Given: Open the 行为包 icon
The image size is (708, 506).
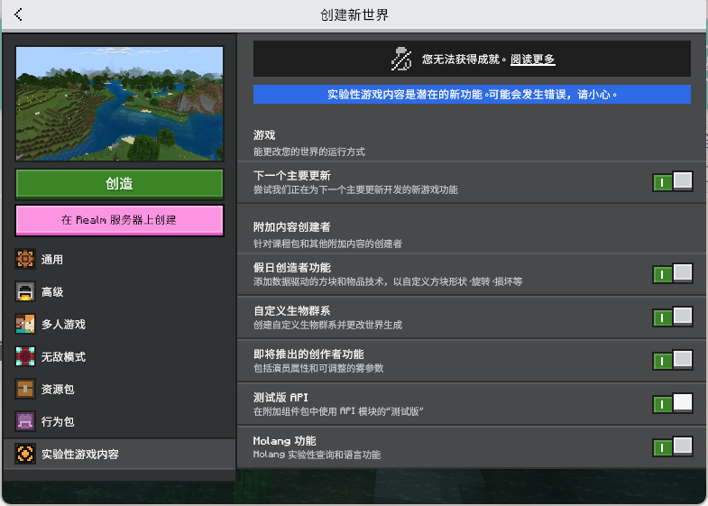Looking at the screenshot, I should pos(25,421).
